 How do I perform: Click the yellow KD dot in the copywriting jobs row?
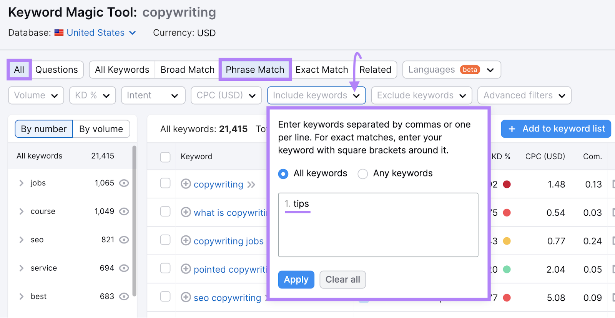507,241
